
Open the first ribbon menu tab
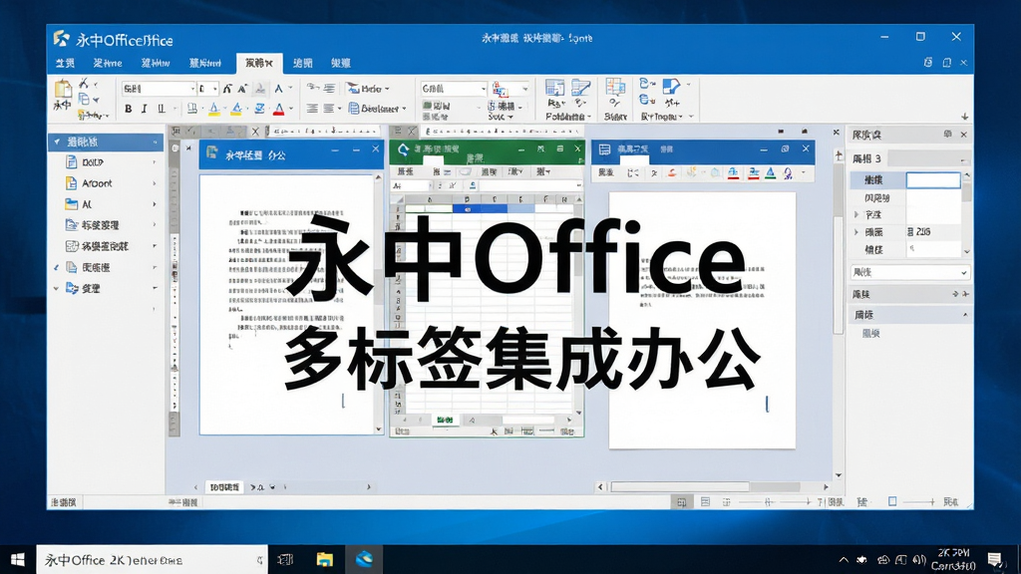pyautogui.click(x=65, y=63)
